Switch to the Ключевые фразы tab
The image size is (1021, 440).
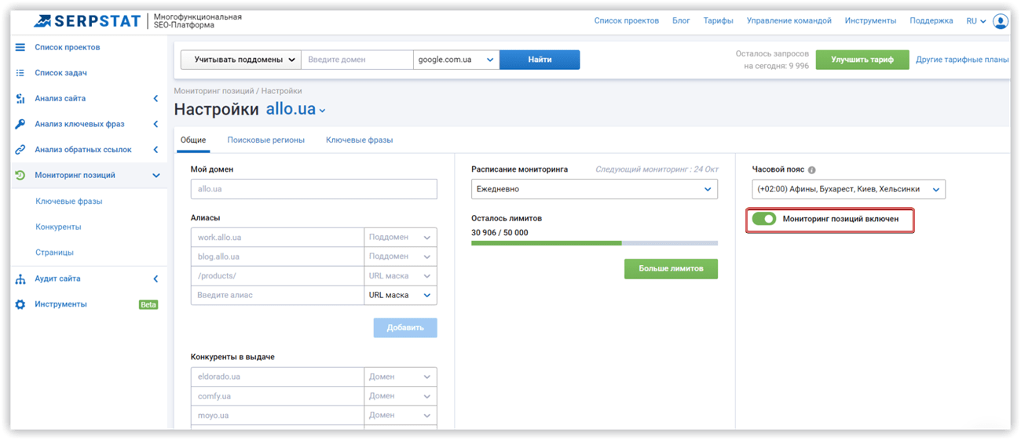click(x=360, y=140)
